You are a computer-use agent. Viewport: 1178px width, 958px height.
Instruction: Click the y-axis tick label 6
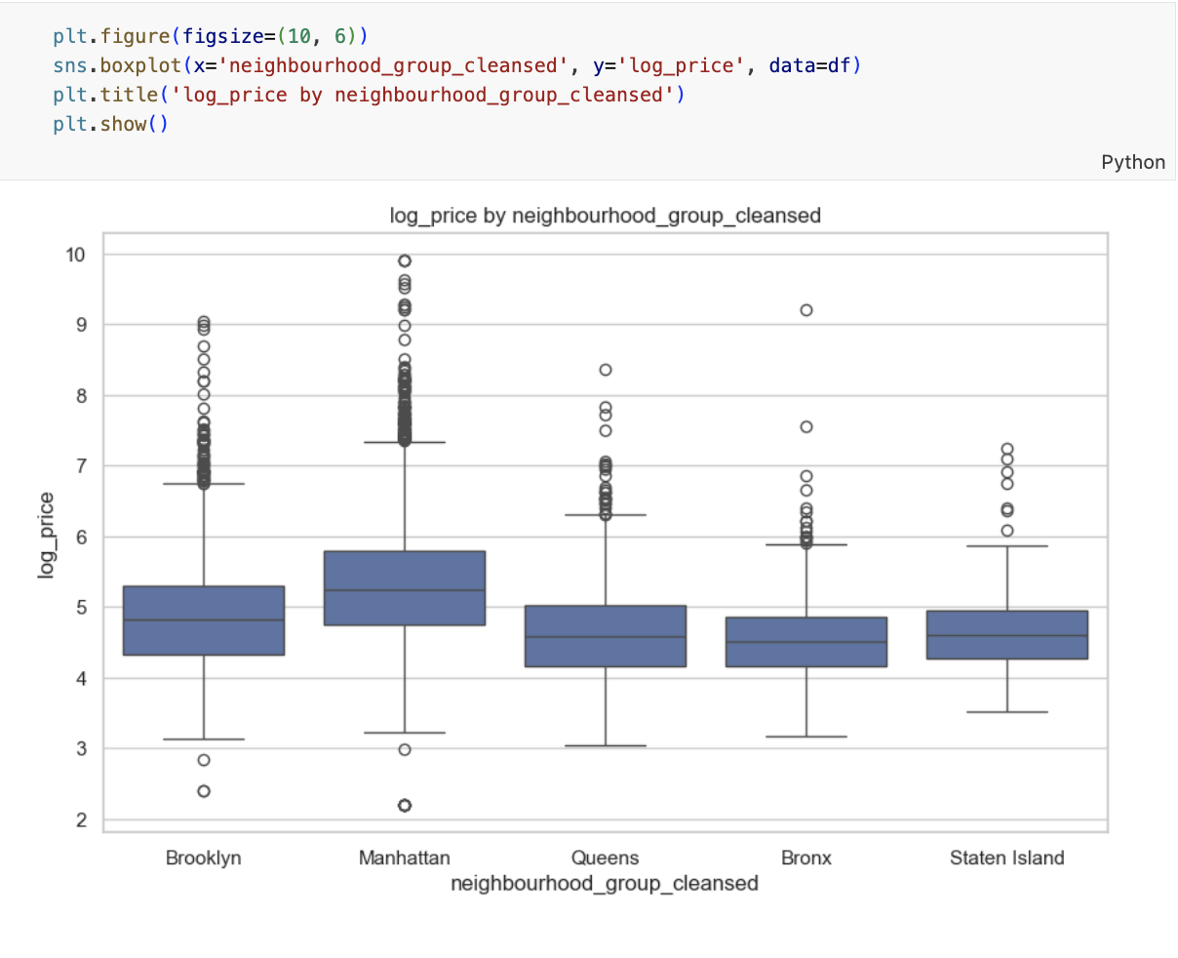tap(82, 538)
